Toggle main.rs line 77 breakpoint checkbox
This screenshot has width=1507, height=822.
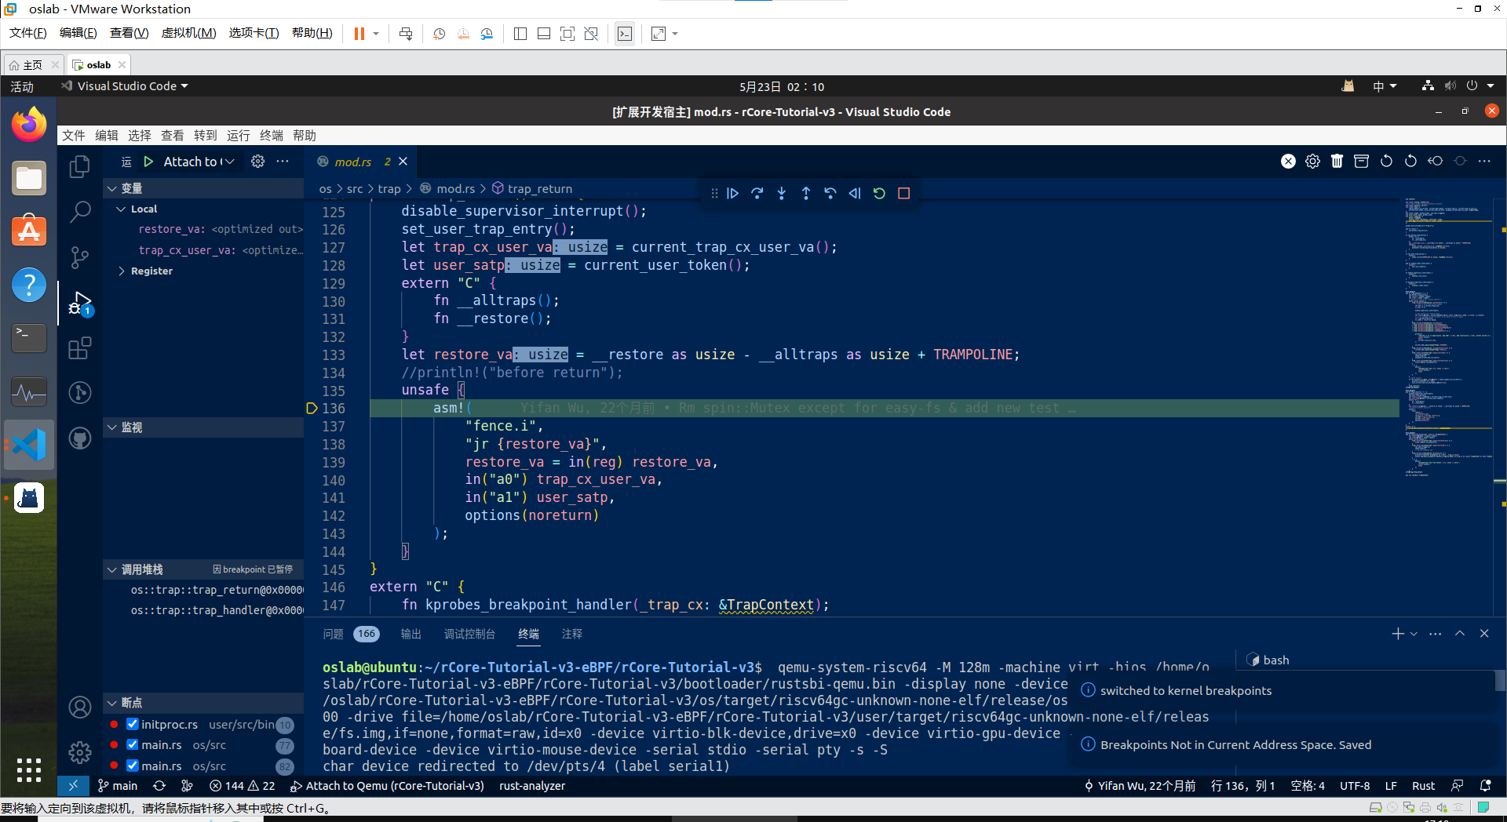tap(133, 744)
